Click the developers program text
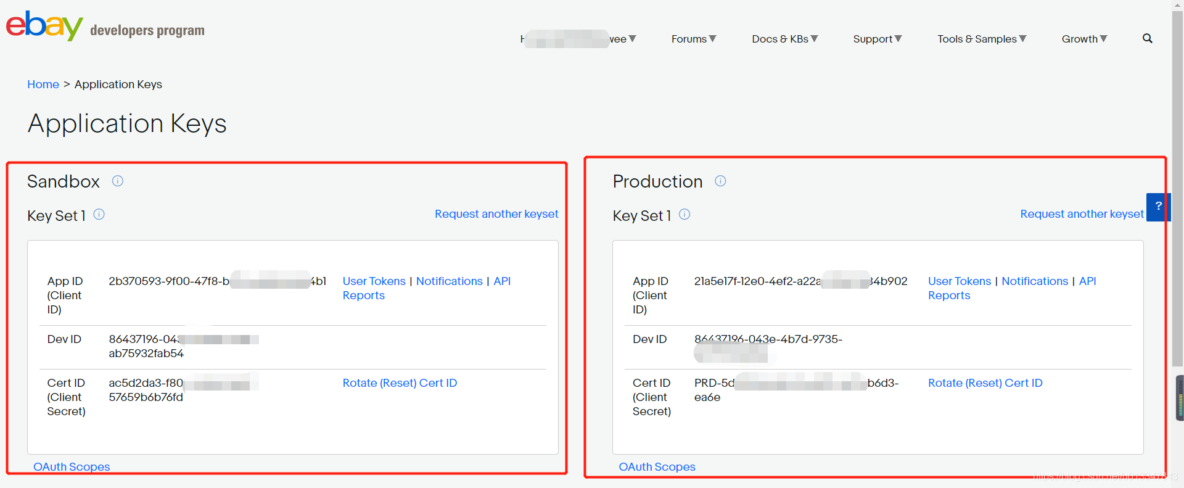Screen dimensions: 1184x488 (147, 30)
